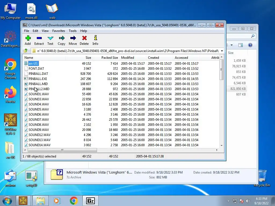
Task: Select the SOUND14.WAV file icon
Action: [x=26, y=145]
